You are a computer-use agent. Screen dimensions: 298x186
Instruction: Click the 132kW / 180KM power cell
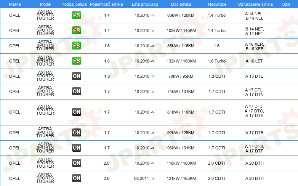(181, 61)
